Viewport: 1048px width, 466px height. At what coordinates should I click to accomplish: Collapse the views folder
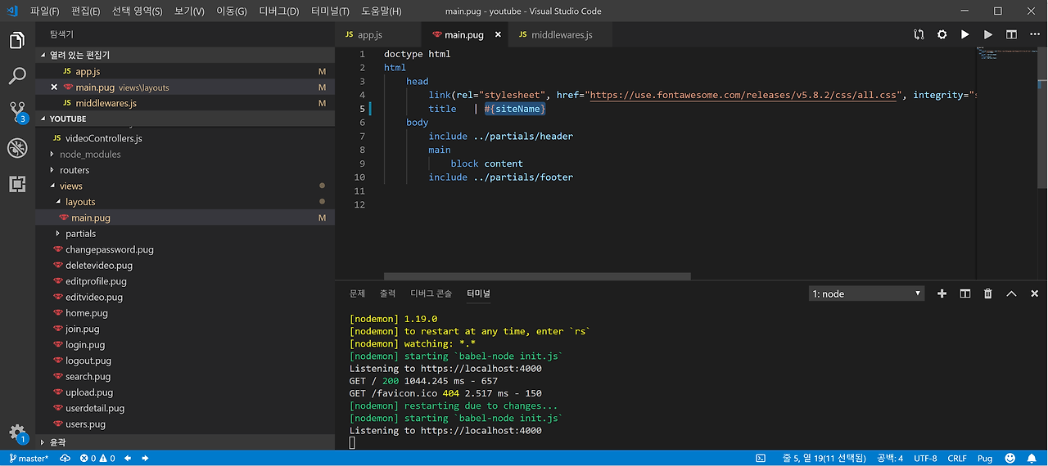click(70, 186)
